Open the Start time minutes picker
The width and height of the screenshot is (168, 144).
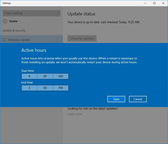45,76
